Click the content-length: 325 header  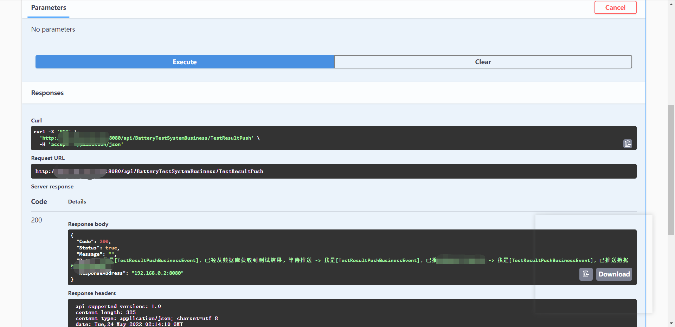coord(105,312)
